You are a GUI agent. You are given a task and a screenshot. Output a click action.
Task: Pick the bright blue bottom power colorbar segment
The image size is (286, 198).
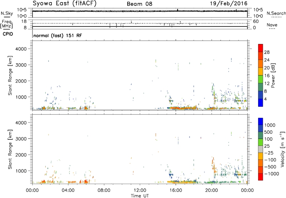click(261, 103)
